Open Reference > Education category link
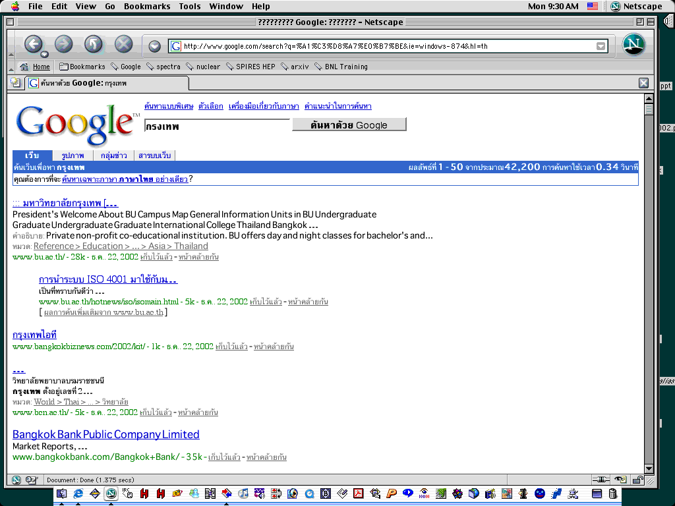 click(121, 246)
